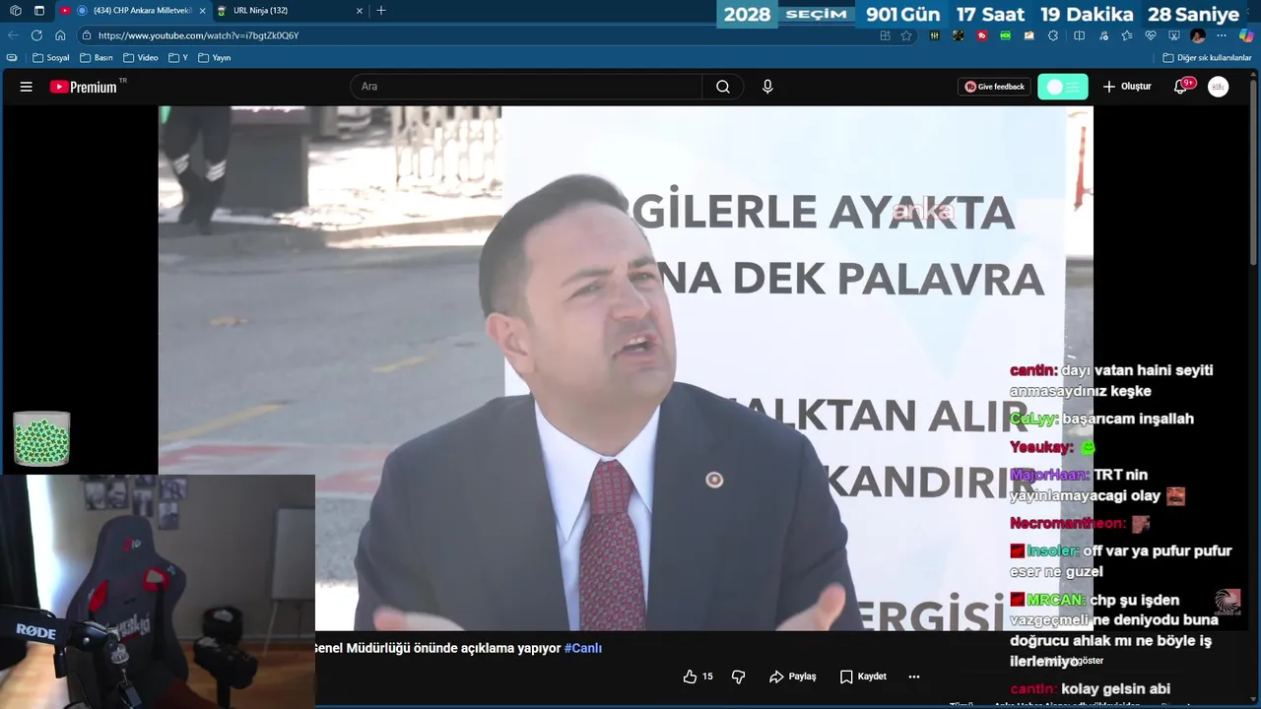Add this page to favorites star
This screenshot has width=1261, height=709.
tap(906, 35)
